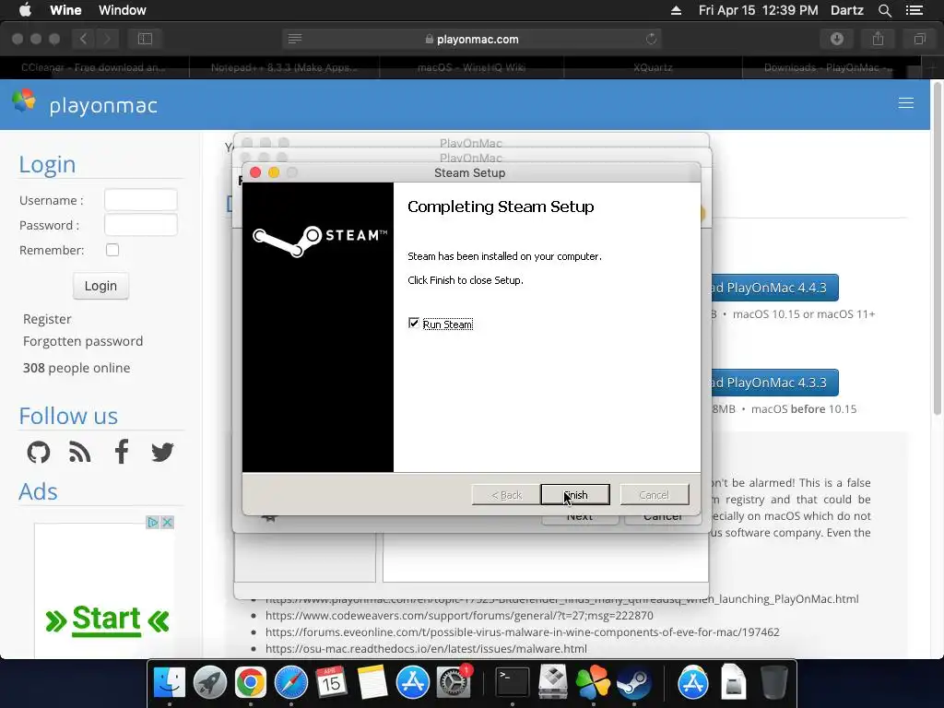Open Steam from the Dock
This screenshot has height=708, width=944.
(633, 682)
